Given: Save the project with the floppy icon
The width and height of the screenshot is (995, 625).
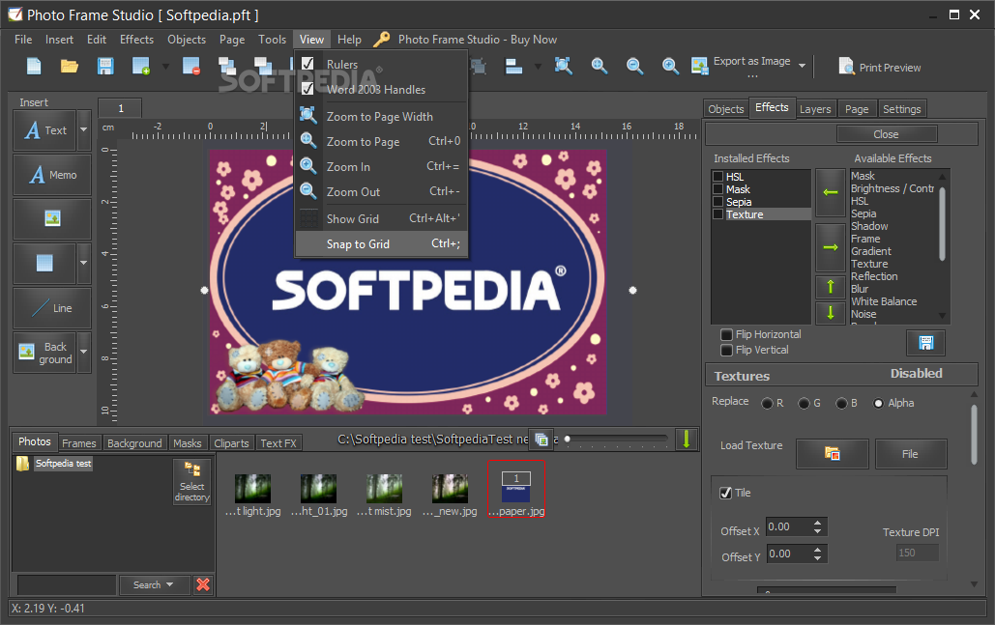Looking at the screenshot, I should [x=105, y=66].
